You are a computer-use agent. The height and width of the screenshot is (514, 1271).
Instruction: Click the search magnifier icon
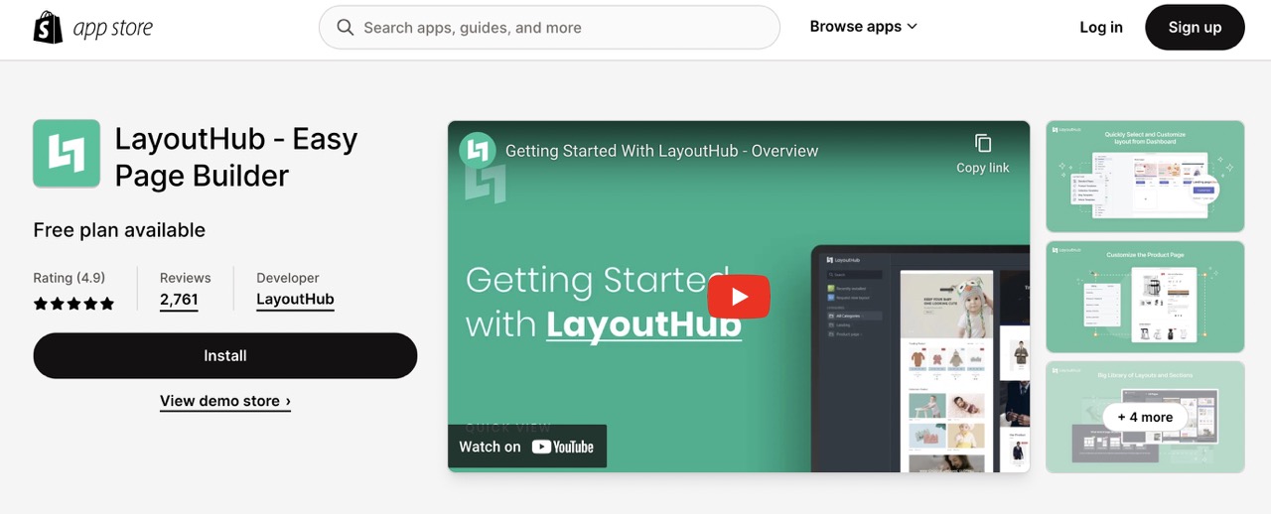click(346, 28)
